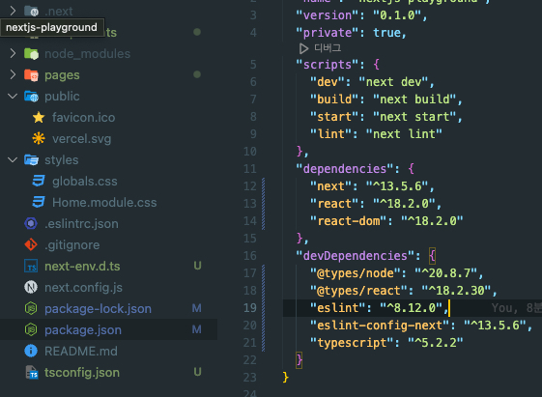542x397 pixels.
Task: Click the 디버그 code lens link
Action: click(327, 48)
